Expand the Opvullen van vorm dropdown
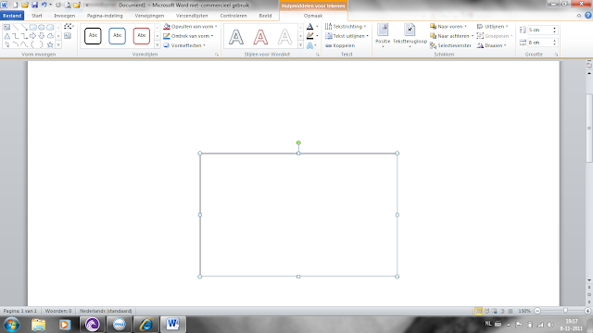Image resolution: width=593 pixels, height=333 pixels. click(x=191, y=27)
